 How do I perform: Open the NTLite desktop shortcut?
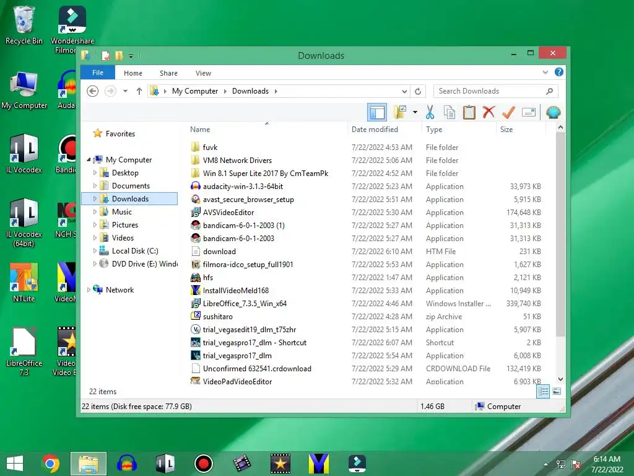[24, 283]
